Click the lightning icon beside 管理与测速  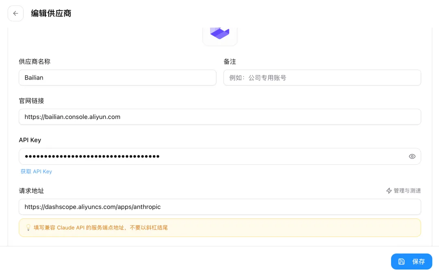389,191
